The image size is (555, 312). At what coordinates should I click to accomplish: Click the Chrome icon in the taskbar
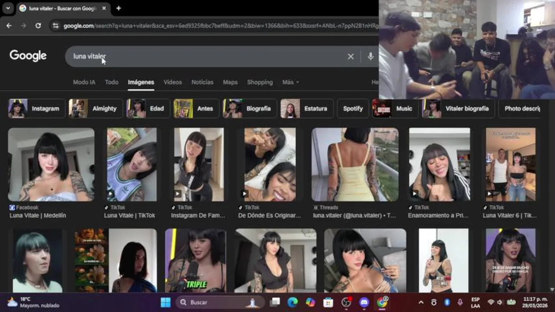382,302
